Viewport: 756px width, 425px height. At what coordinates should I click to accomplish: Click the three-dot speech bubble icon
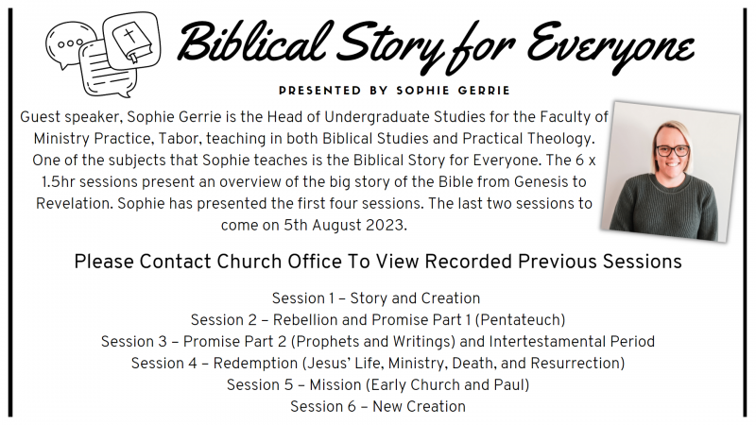coord(70,45)
